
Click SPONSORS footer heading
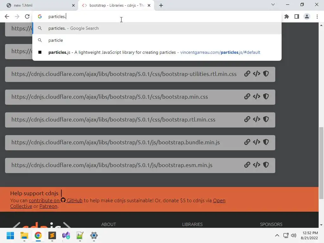[271, 224]
